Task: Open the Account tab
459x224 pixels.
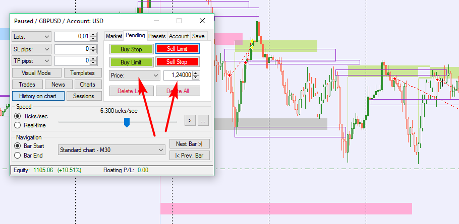Action: click(179, 36)
